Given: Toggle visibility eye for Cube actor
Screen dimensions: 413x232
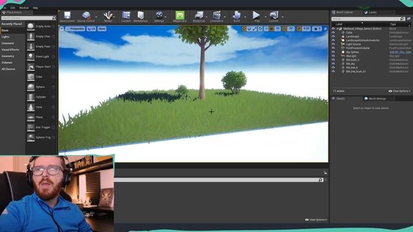Looking at the screenshot, I should (x=333, y=33).
